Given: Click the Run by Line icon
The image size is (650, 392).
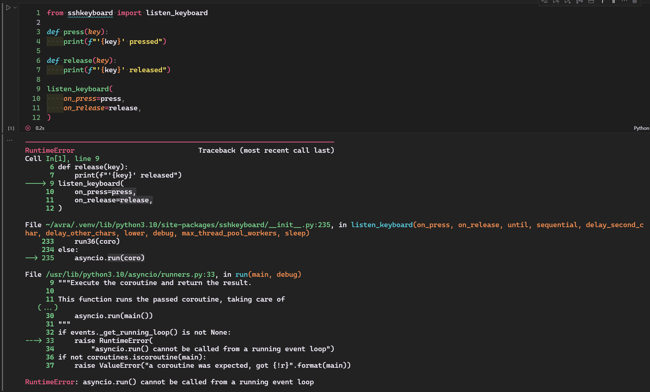Looking at the screenshot, I should point(545,1).
